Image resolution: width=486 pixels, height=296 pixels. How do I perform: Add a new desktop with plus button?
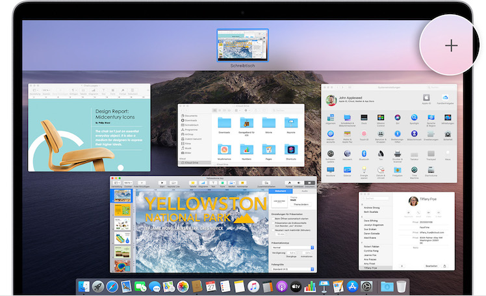coord(451,45)
